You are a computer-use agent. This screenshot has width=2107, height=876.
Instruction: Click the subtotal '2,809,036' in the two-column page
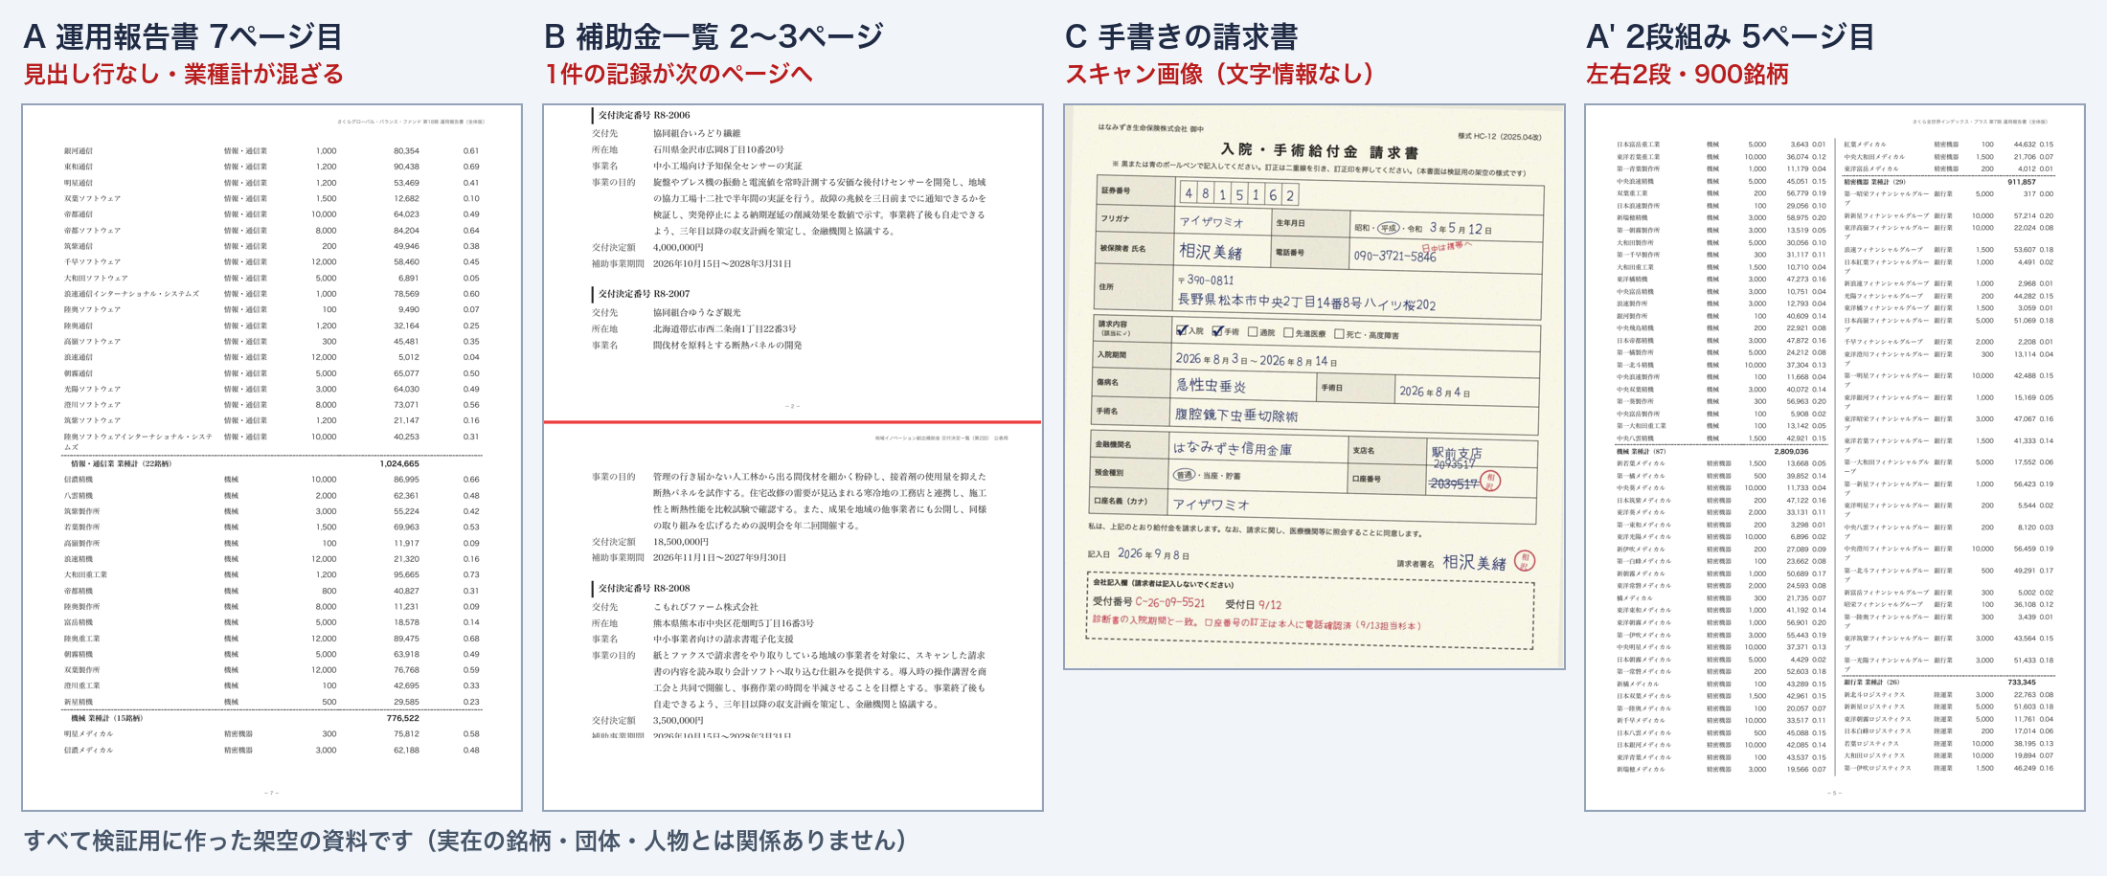click(1791, 451)
